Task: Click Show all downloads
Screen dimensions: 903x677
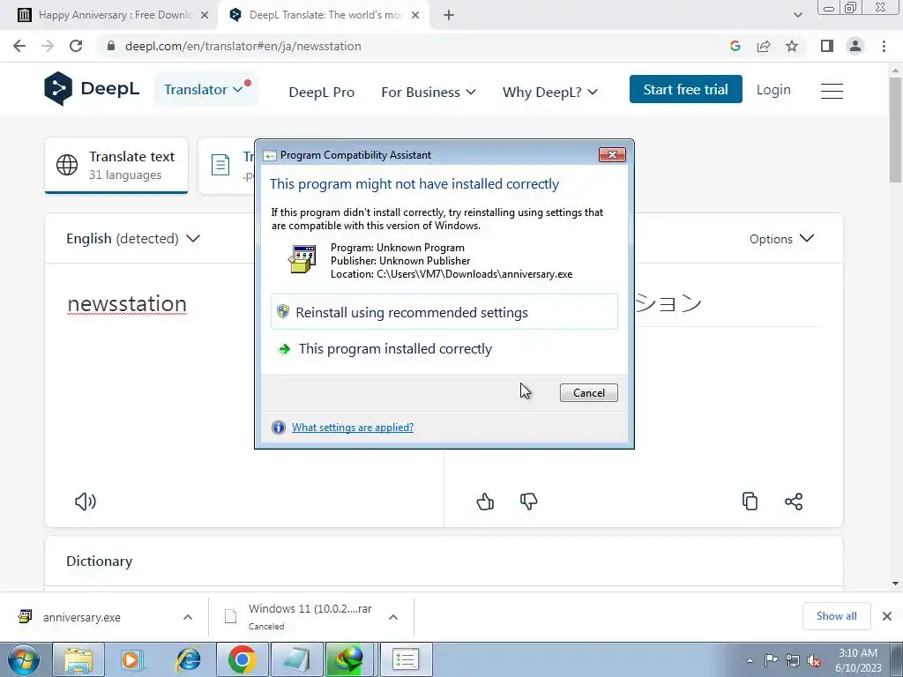Action: [836, 616]
